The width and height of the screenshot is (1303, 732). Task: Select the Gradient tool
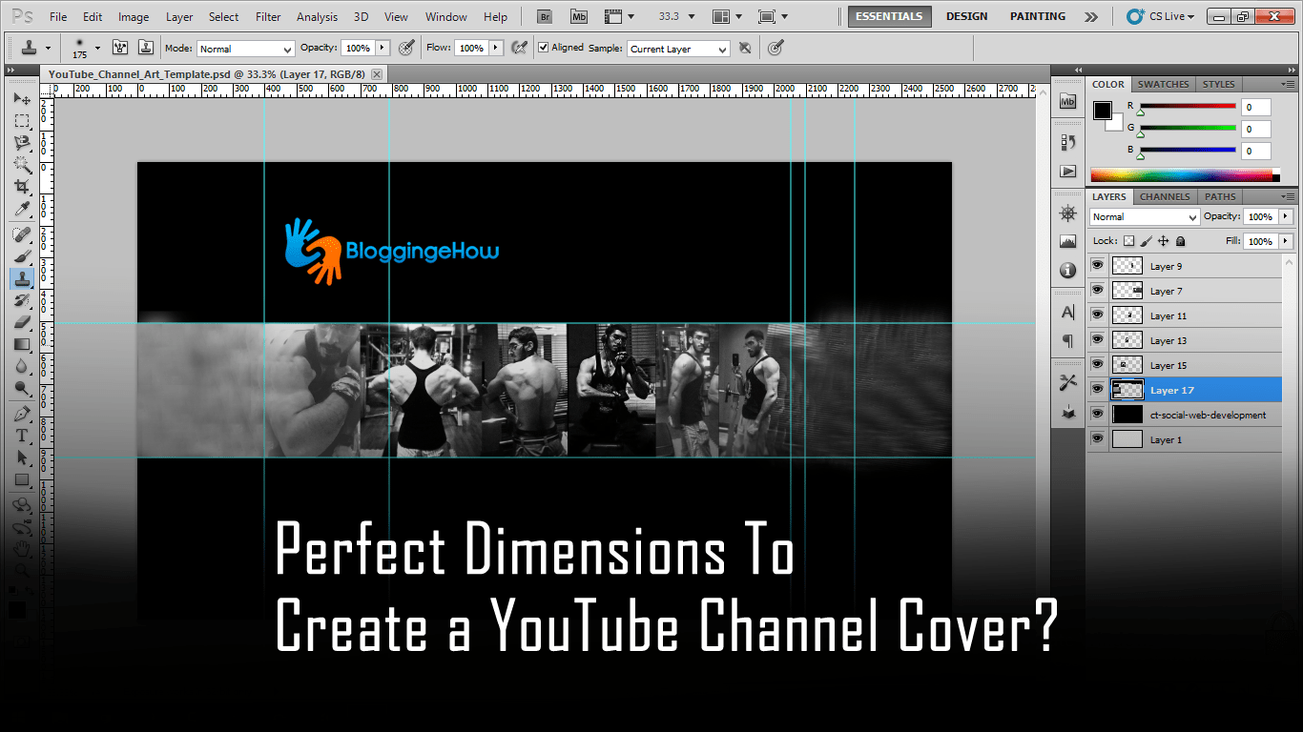(x=23, y=344)
